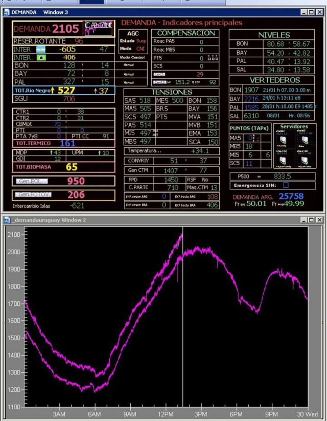Select the MB5 tap point value 18

tap(249, 146)
